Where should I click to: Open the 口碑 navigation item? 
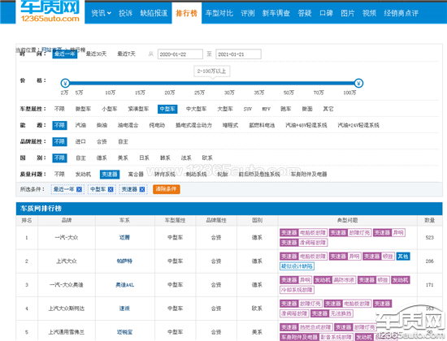point(326,13)
